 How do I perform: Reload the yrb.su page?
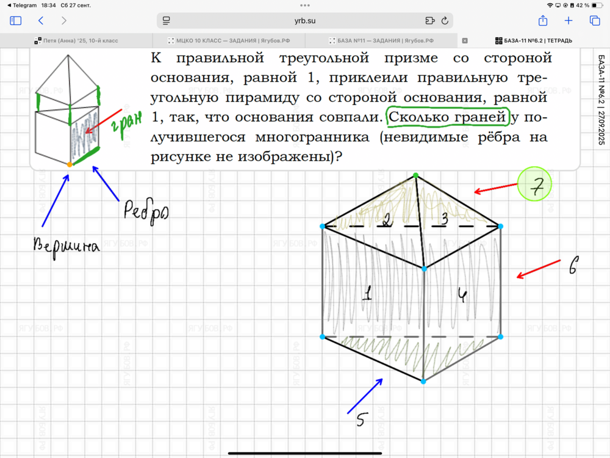tap(445, 20)
